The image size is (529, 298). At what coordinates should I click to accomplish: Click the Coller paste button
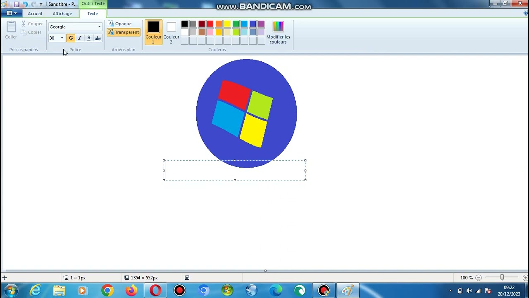(x=11, y=31)
